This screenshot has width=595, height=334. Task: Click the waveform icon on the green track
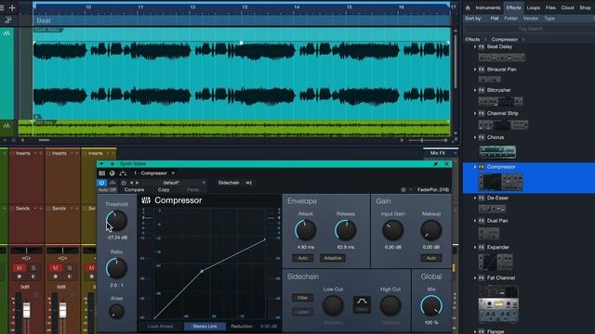tap(7, 126)
